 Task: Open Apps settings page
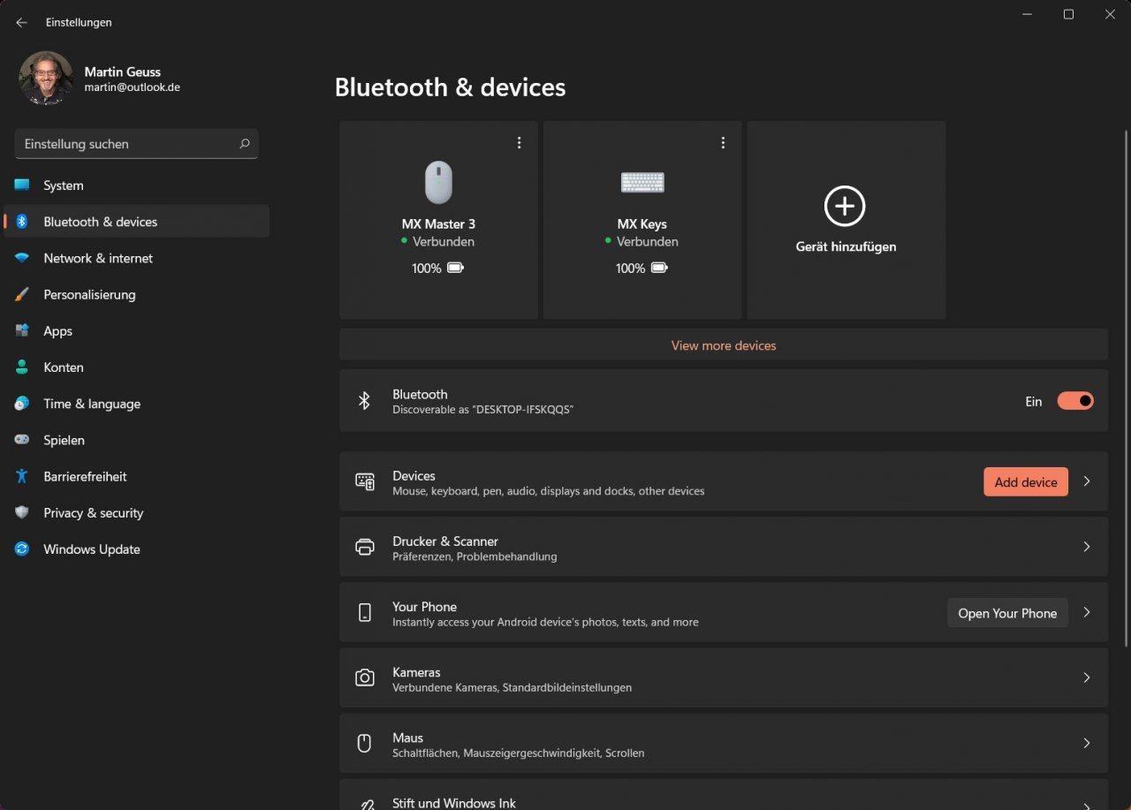136,331
